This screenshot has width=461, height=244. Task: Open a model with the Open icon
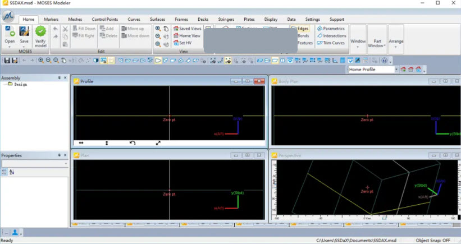[x=10, y=32]
